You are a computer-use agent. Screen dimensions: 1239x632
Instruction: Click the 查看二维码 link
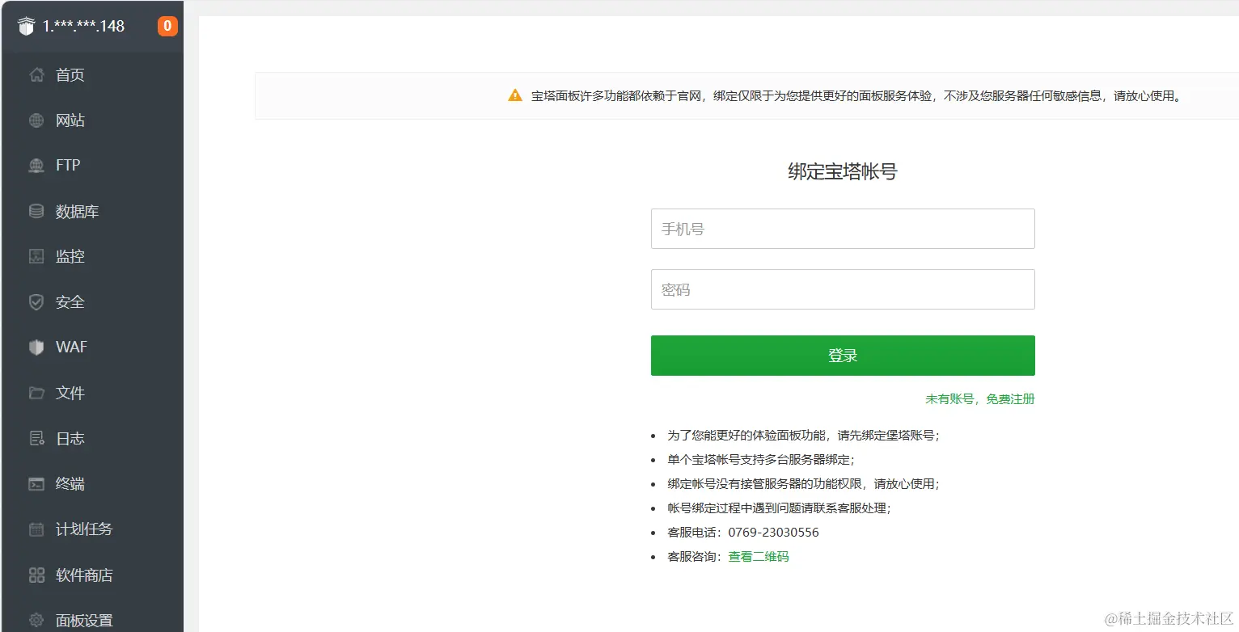click(759, 557)
